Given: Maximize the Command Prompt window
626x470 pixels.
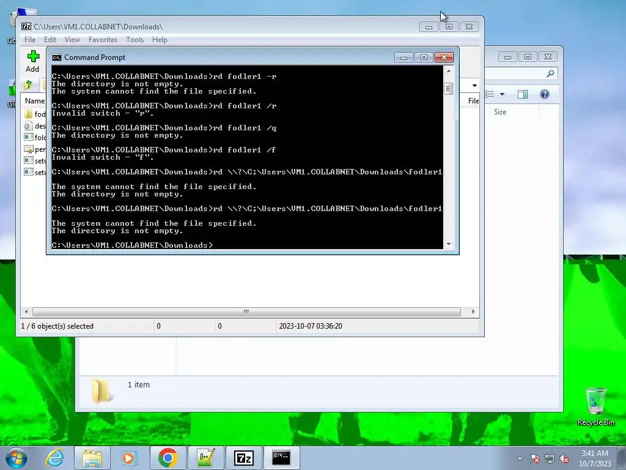Looking at the screenshot, I should click(x=424, y=58).
